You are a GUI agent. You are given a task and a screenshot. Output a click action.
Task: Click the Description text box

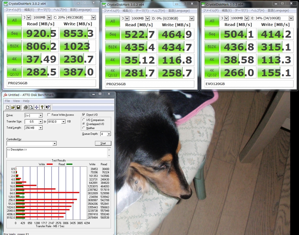click(57, 152)
